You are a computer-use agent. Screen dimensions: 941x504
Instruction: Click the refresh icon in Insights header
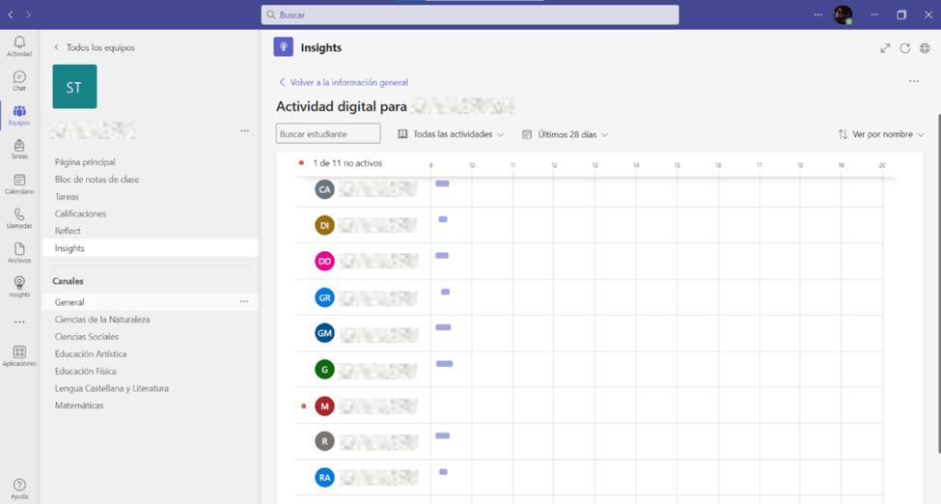pos(905,48)
